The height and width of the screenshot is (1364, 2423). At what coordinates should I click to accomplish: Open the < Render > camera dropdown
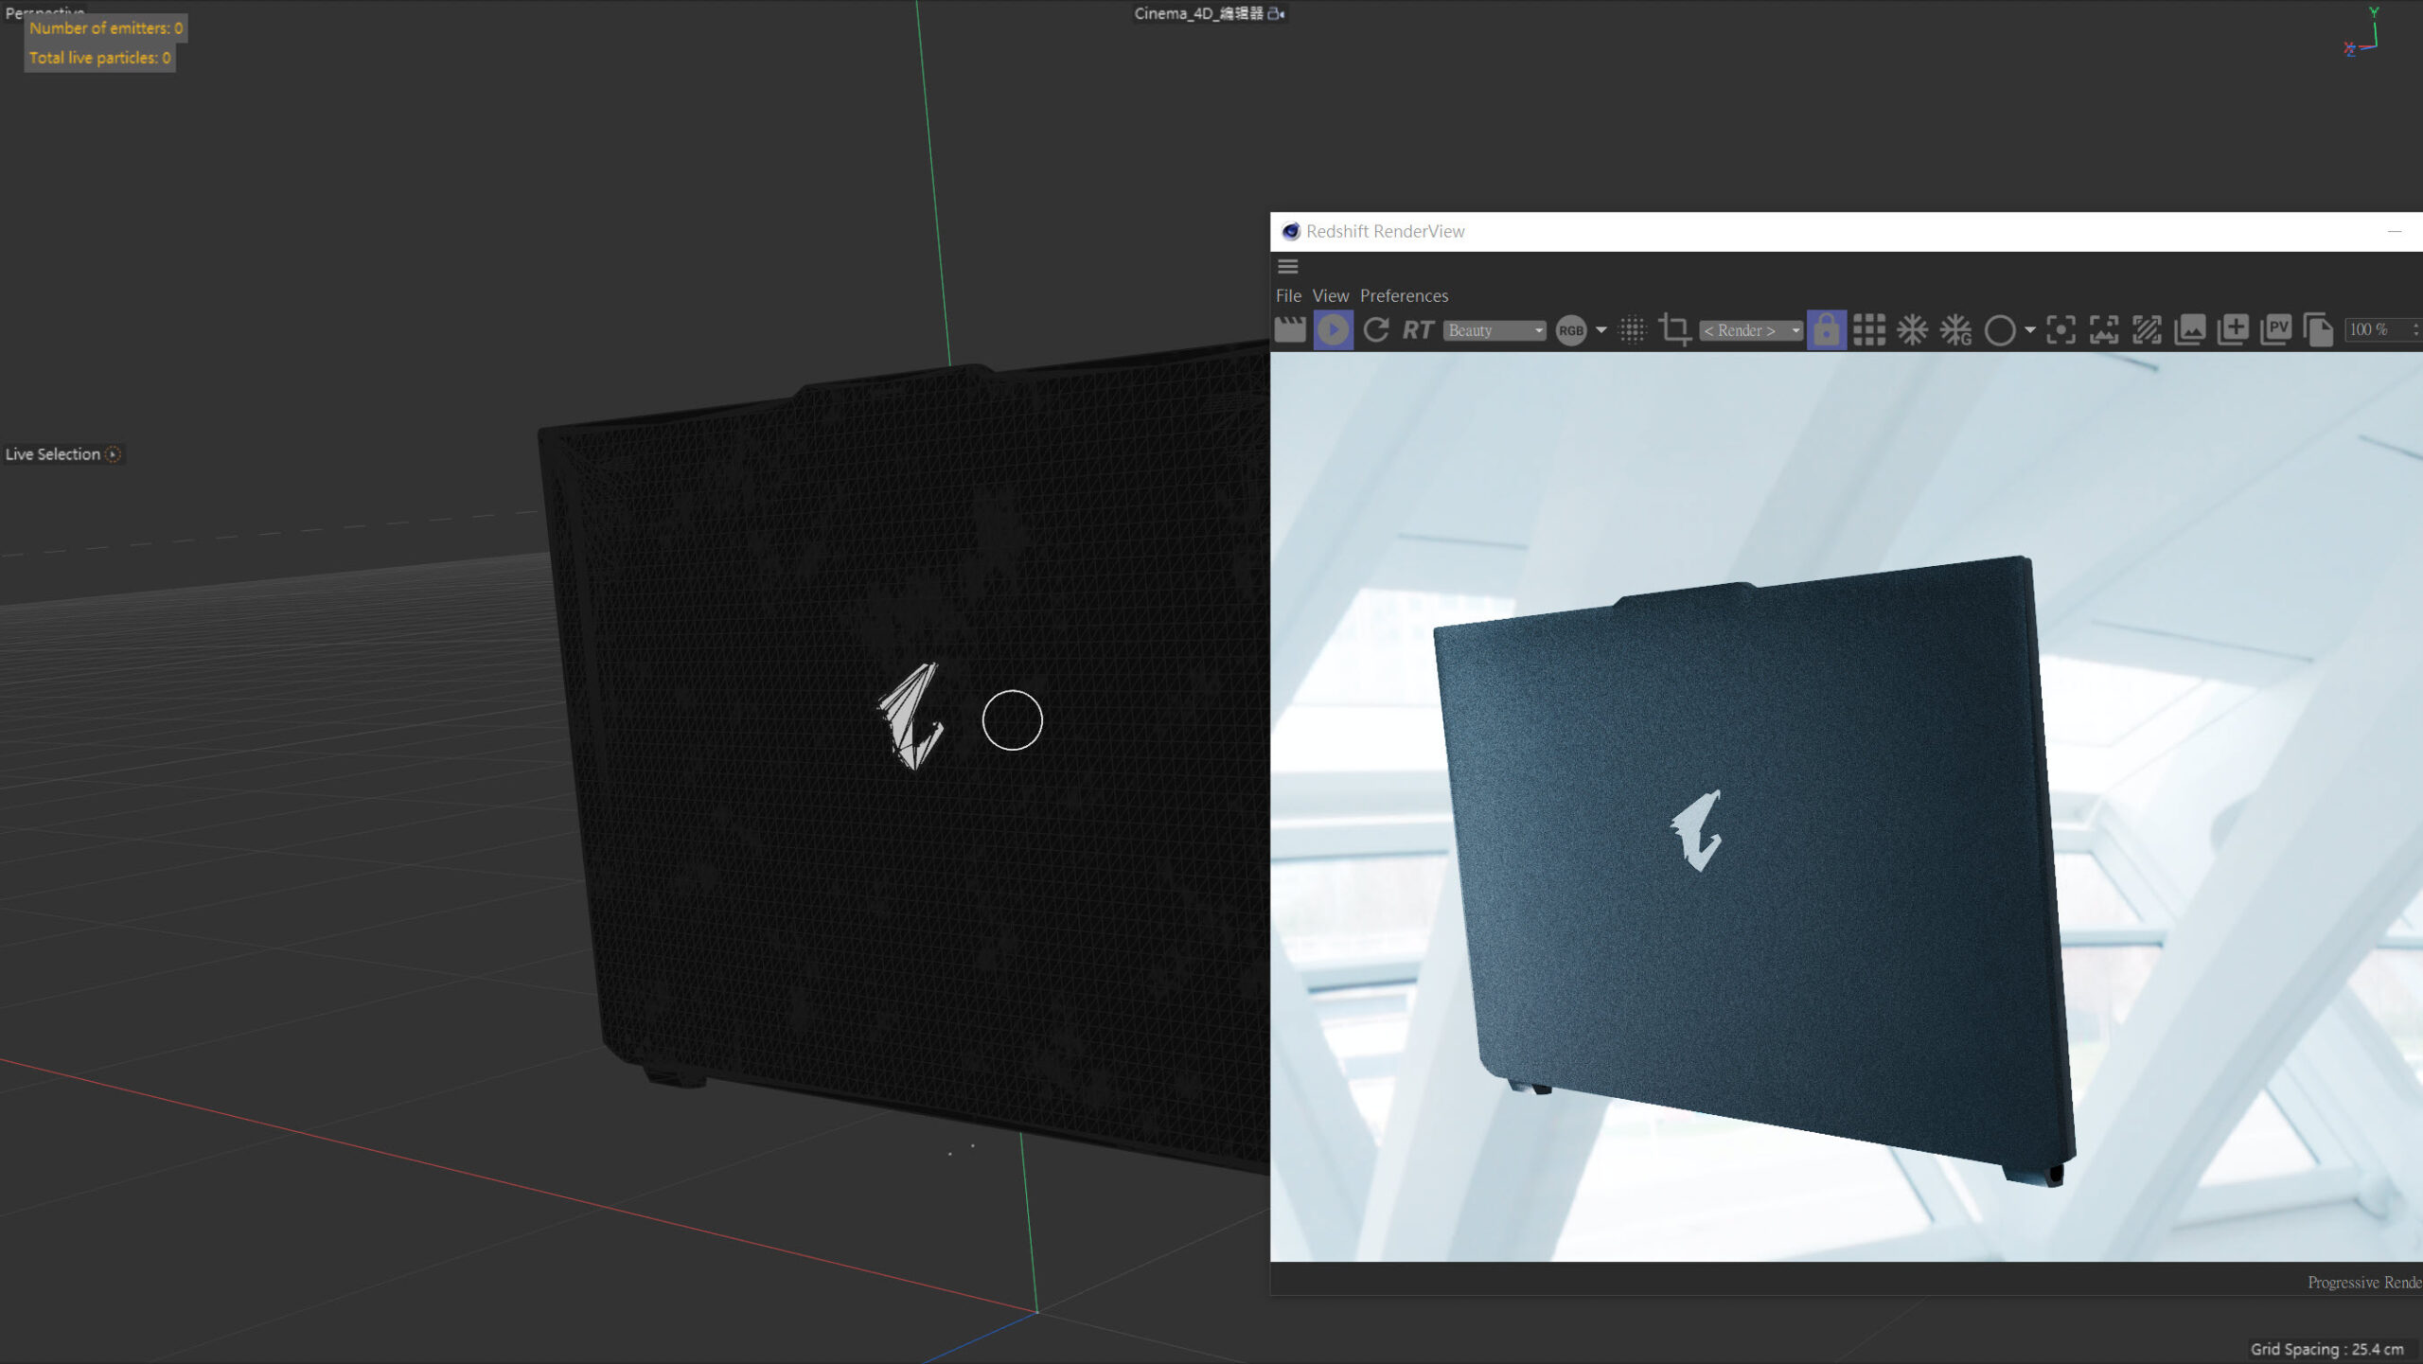1750,330
